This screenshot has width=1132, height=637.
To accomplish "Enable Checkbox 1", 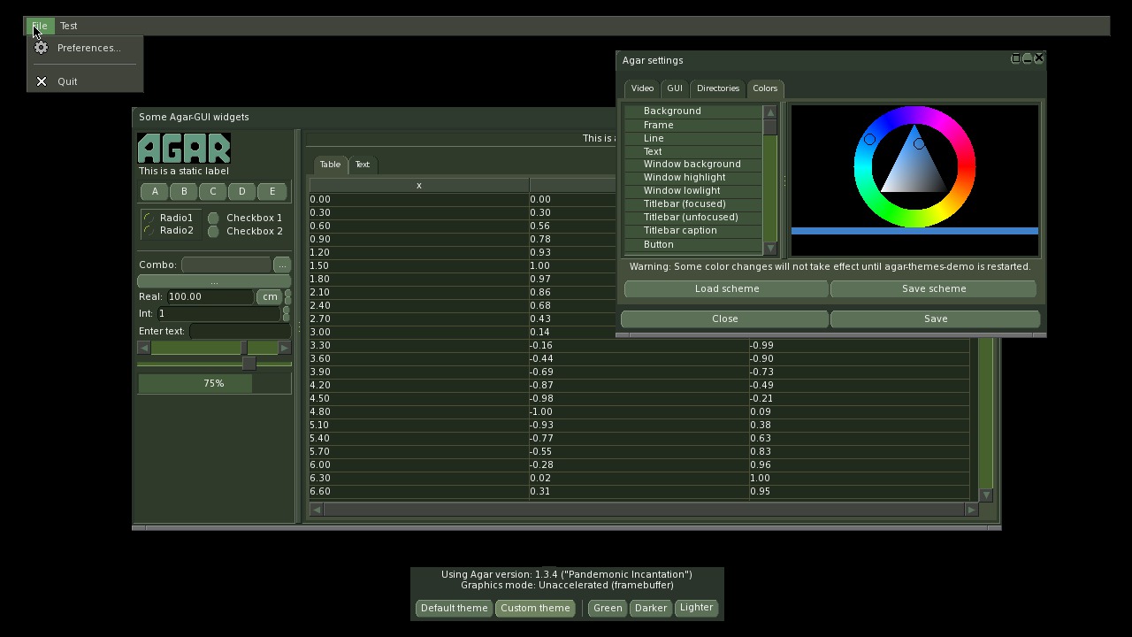I will pos(213,218).
